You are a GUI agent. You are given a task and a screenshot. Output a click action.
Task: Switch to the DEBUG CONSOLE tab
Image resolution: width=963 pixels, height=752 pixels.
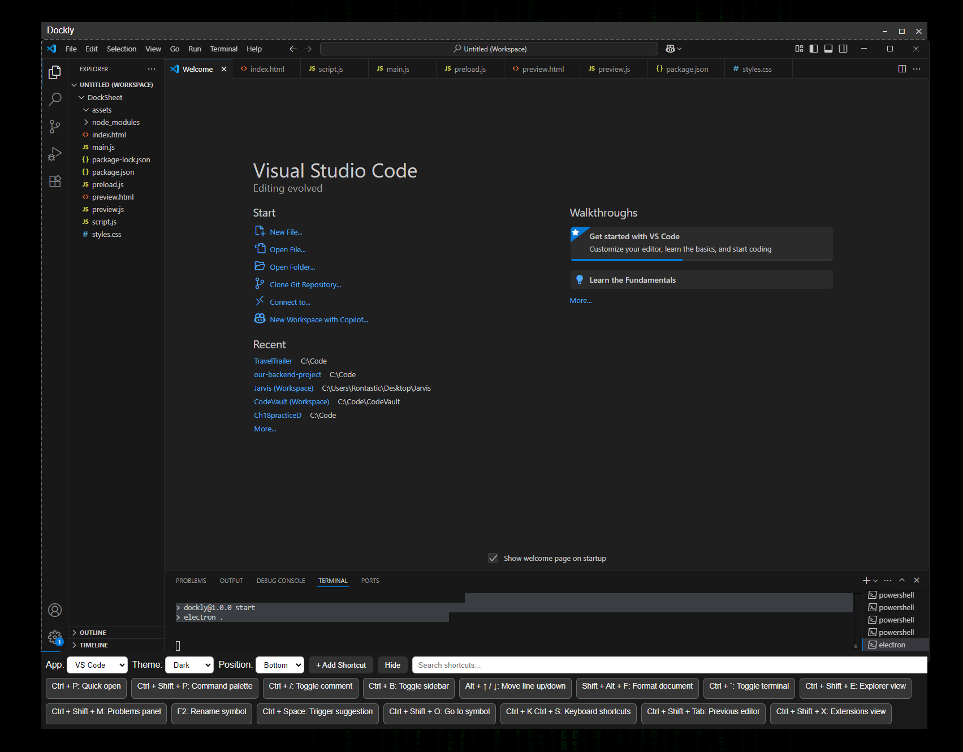[280, 581]
